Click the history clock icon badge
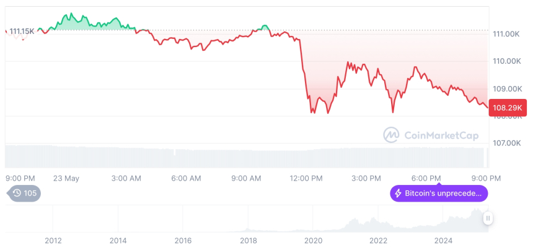Image resolution: width=533 pixels, height=248 pixels. [x=18, y=193]
